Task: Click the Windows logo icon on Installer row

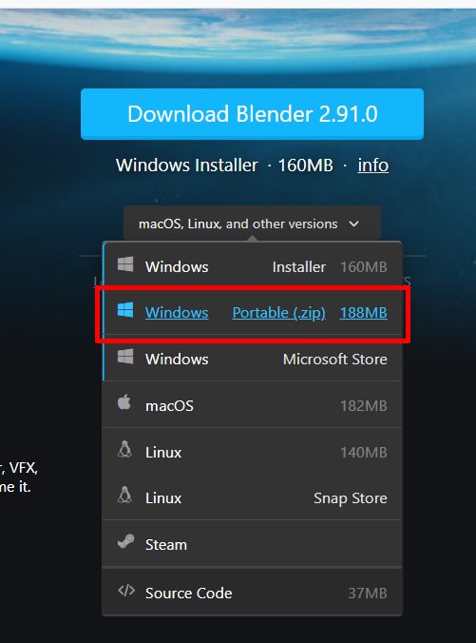Action: tap(125, 264)
